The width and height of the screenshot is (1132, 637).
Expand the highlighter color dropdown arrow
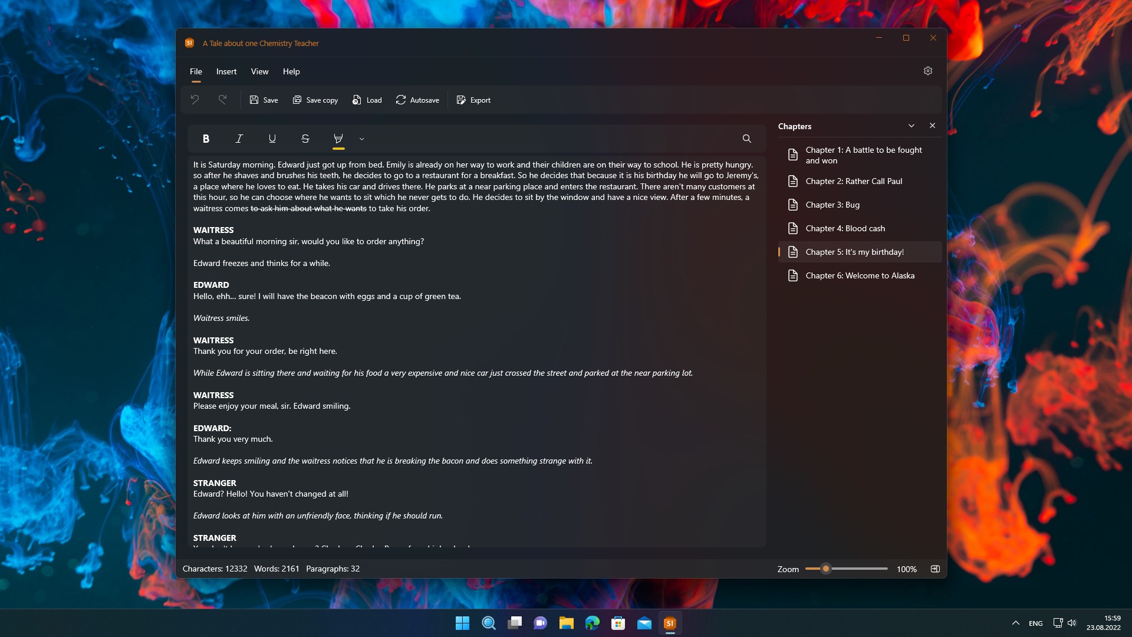(362, 139)
